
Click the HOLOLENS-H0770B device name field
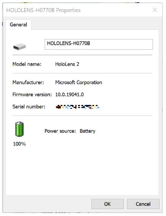pos(99,44)
